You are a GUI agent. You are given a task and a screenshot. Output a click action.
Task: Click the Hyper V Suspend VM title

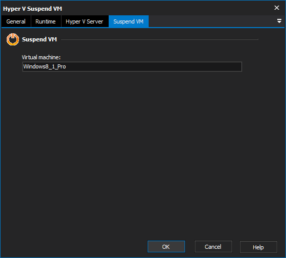coord(32,9)
